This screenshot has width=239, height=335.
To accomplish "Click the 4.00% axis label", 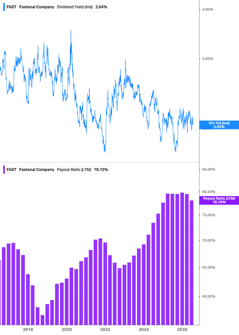I will pyautogui.click(x=208, y=9).
